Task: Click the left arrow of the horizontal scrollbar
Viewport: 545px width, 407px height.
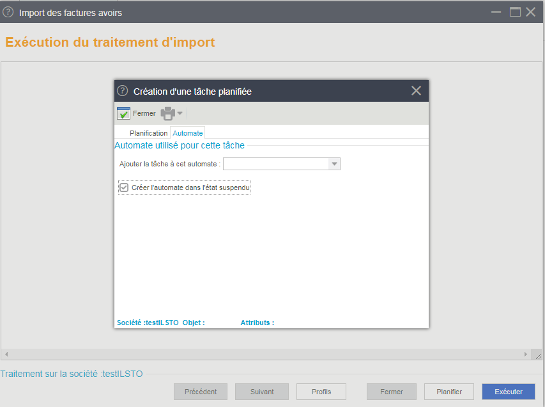Action: tap(6, 354)
